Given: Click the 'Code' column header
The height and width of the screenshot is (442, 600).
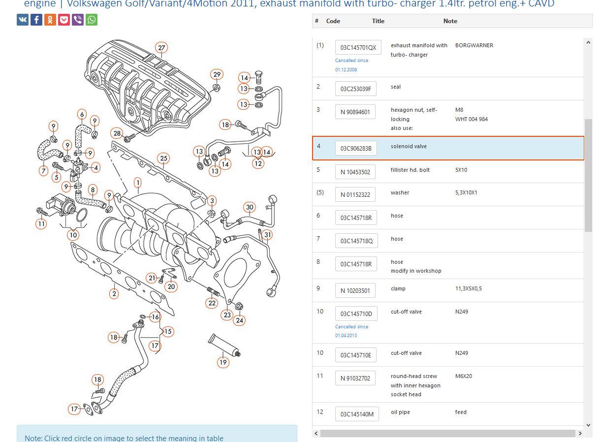Looking at the screenshot, I should point(333,21).
